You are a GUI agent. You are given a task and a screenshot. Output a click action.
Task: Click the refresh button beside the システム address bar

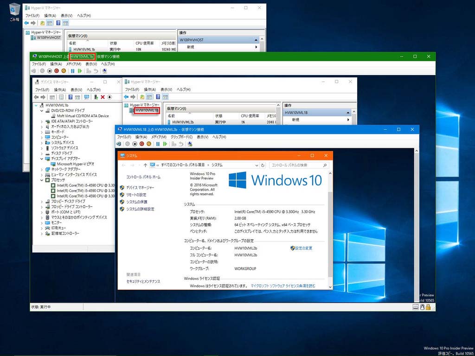coord(263,165)
